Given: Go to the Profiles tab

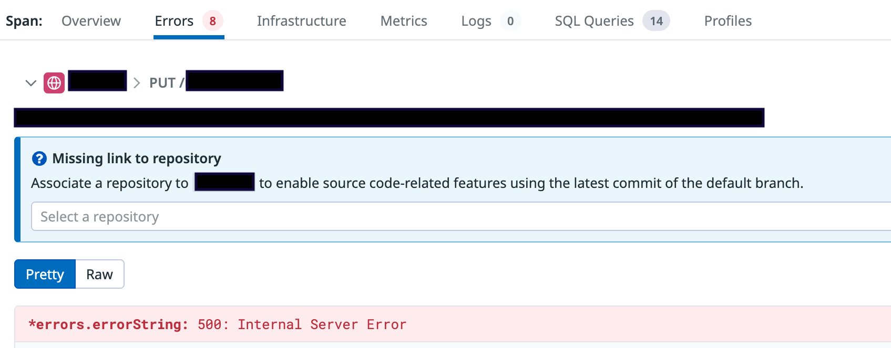Looking at the screenshot, I should click(728, 21).
